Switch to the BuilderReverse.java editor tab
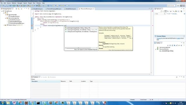Screen dimensions: 186x105 pos(71,9)
